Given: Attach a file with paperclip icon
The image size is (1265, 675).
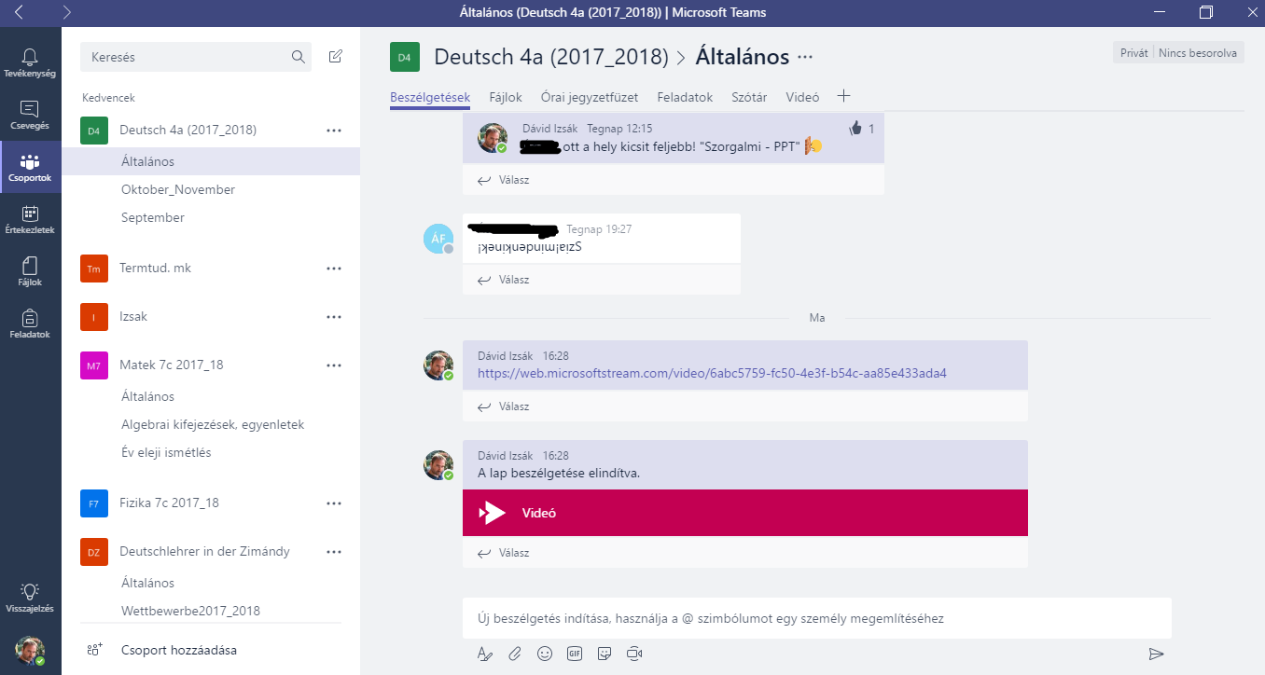Looking at the screenshot, I should click(515, 654).
